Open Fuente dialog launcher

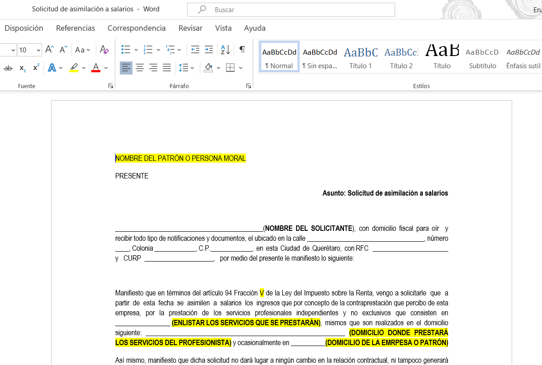tap(111, 86)
